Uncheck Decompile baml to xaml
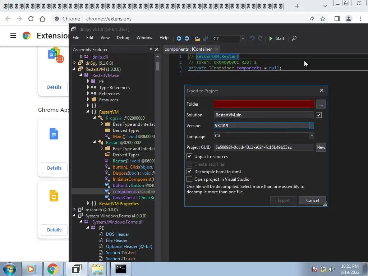This screenshot has height=276, width=368. (x=189, y=171)
